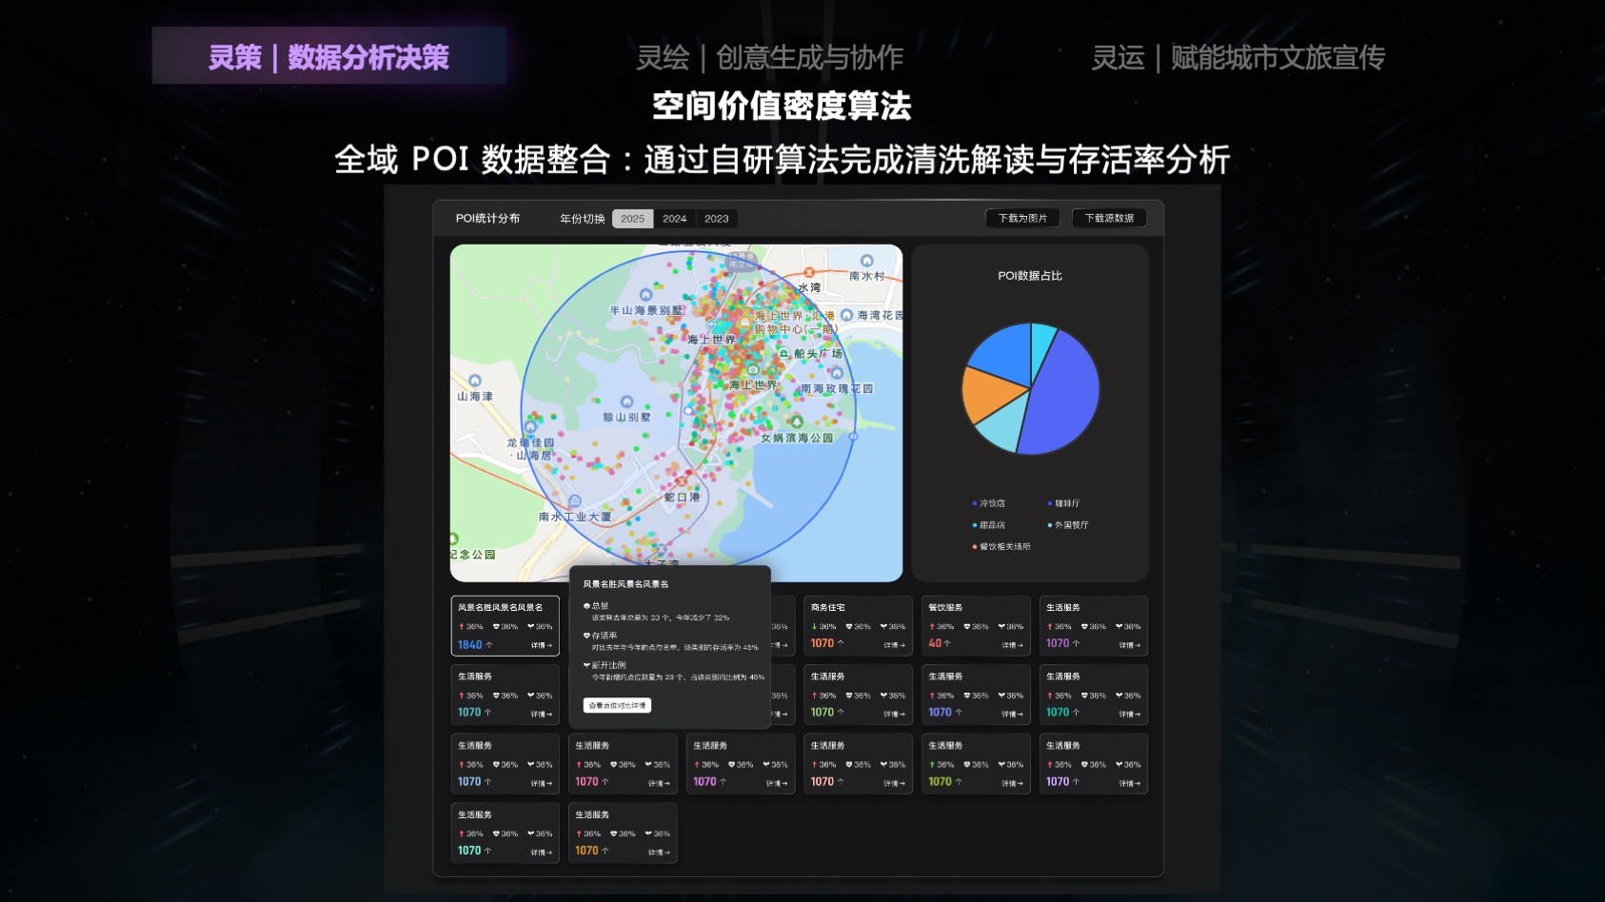Click the green down-arrow icon on 商务住宅 card
This screenshot has width=1605, height=902.
click(814, 626)
